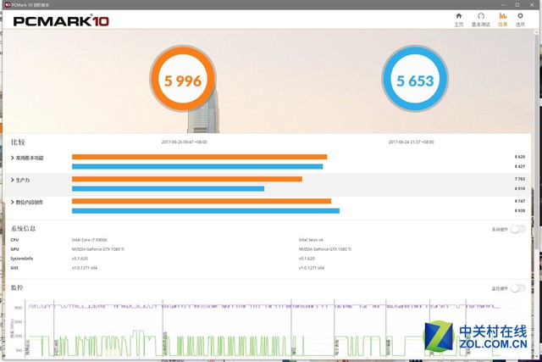Open the Home (主页) icon

tap(459, 19)
